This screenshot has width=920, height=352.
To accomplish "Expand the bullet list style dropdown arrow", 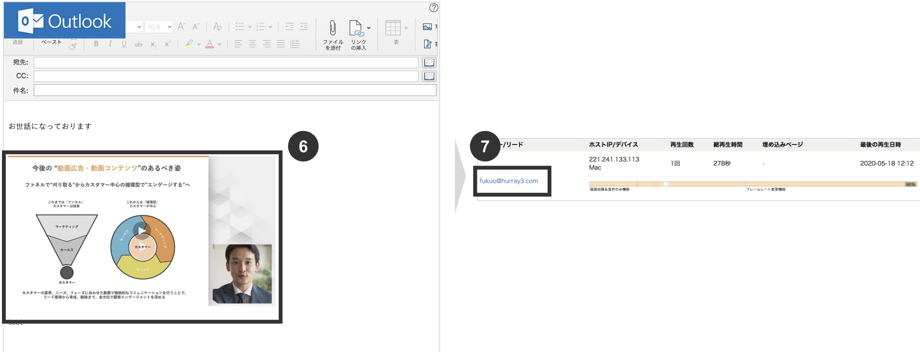I will [x=250, y=27].
